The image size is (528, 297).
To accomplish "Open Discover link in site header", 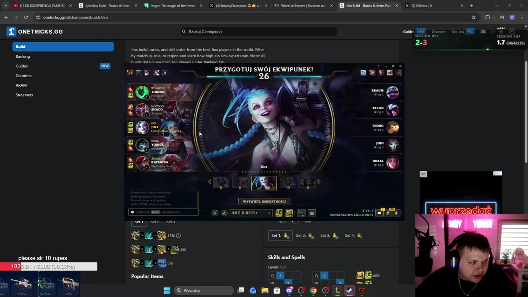I will click(438, 32).
